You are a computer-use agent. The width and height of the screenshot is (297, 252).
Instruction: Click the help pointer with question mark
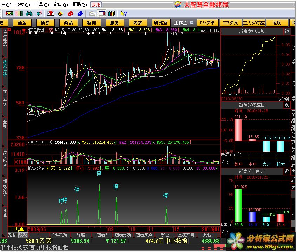tap(124, 14)
